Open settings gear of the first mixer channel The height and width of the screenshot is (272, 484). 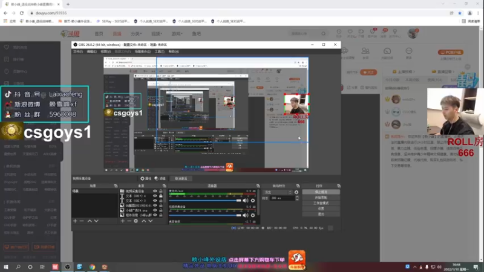253,201
